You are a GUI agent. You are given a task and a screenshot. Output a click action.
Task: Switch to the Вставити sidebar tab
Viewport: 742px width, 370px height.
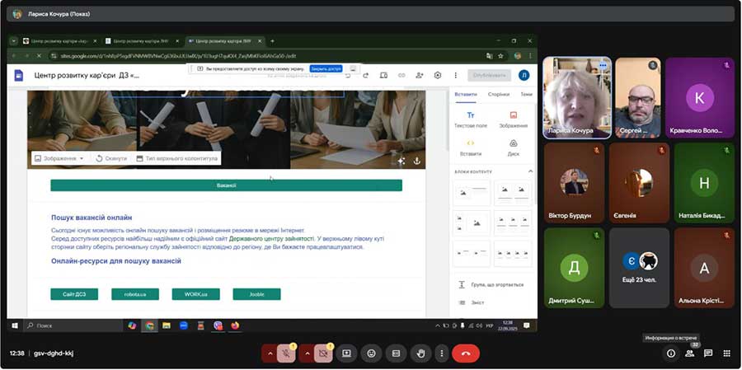[466, 94]
